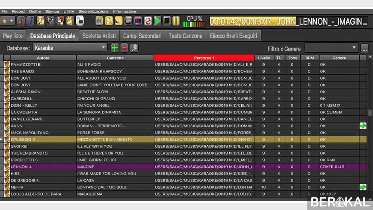Click the K karaoke icon beside RAMAZZOTTI E.
Image resolution: width=373 pixels, height=210 pixels.
tap(7, 65)
